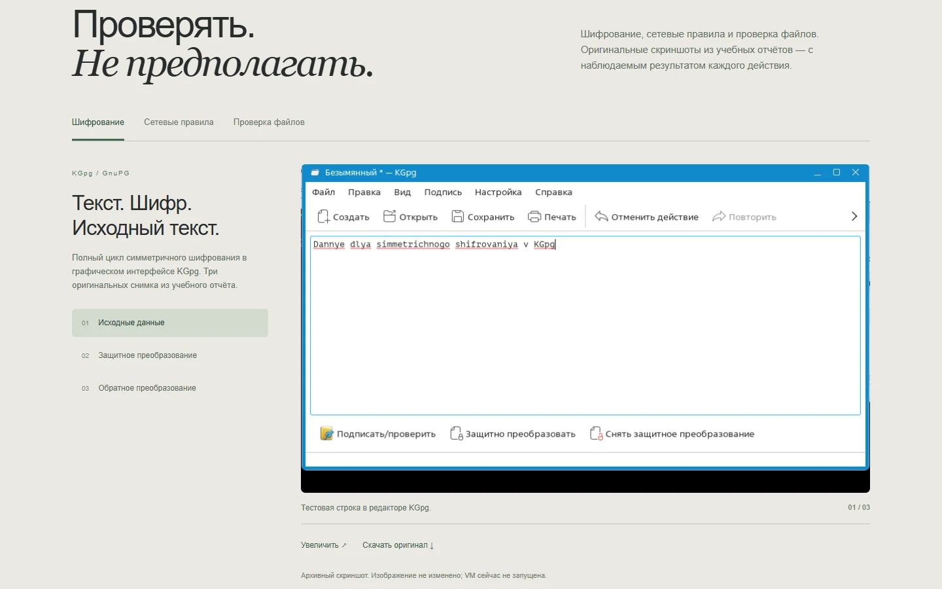This screenshot has width=942, height=589.
Task: Expand the toolbar overflow chevron
Action: [854, 217]
